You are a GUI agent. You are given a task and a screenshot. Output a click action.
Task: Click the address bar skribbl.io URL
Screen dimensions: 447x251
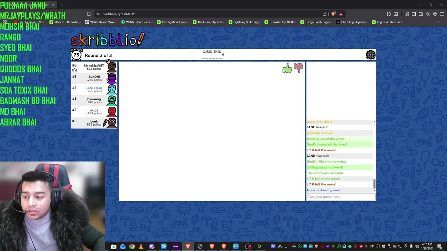click(119, 14)
